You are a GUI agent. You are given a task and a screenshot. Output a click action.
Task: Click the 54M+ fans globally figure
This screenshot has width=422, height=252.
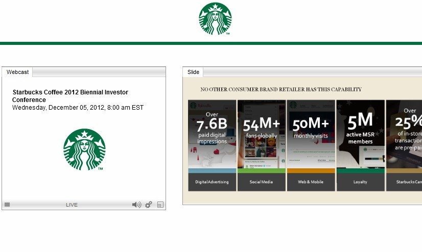[262, 128]
